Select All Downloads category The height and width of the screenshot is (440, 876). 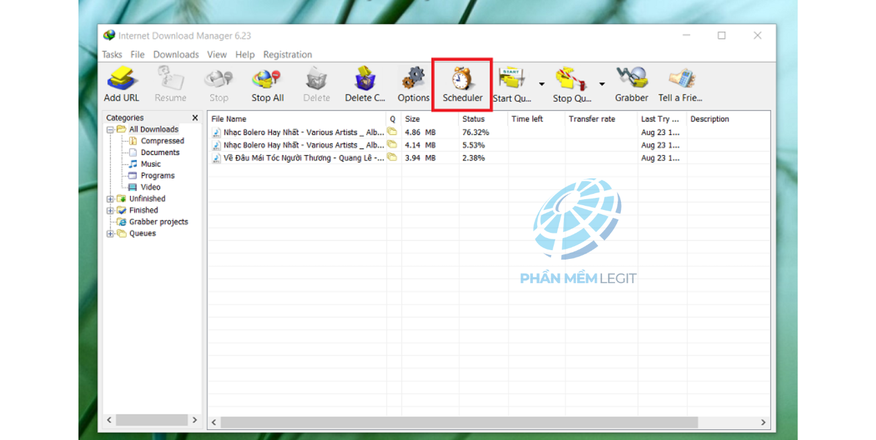pos(154,129)
